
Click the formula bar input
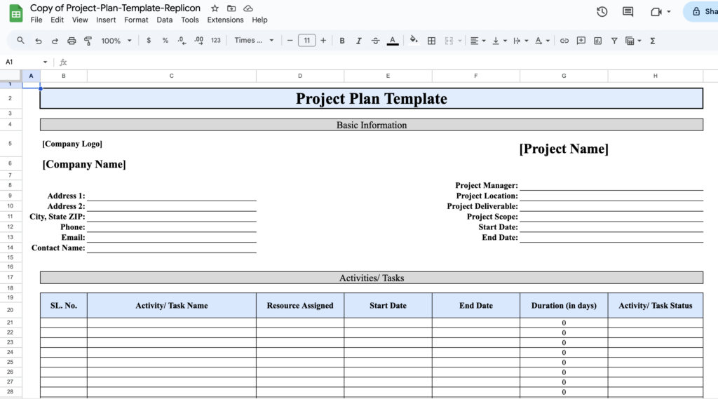394,62
